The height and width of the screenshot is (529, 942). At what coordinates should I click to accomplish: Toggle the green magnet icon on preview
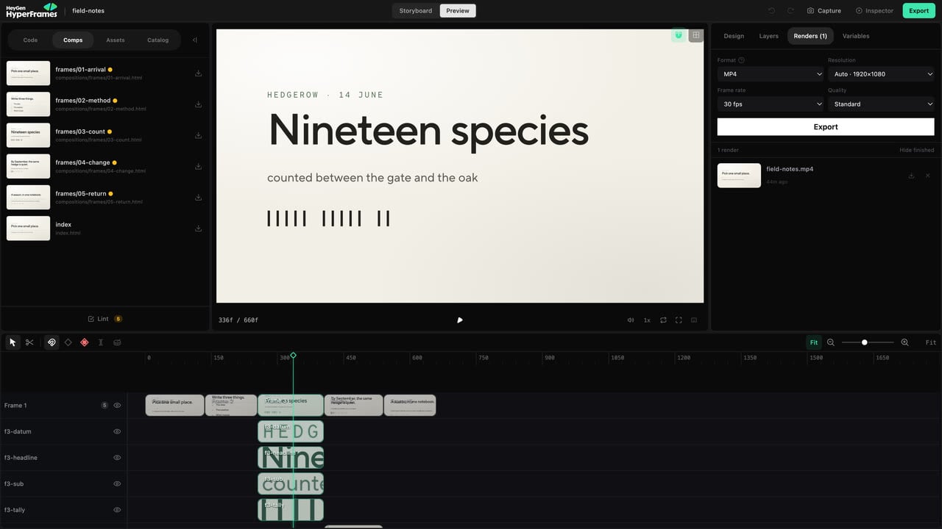tap(679, 35)
